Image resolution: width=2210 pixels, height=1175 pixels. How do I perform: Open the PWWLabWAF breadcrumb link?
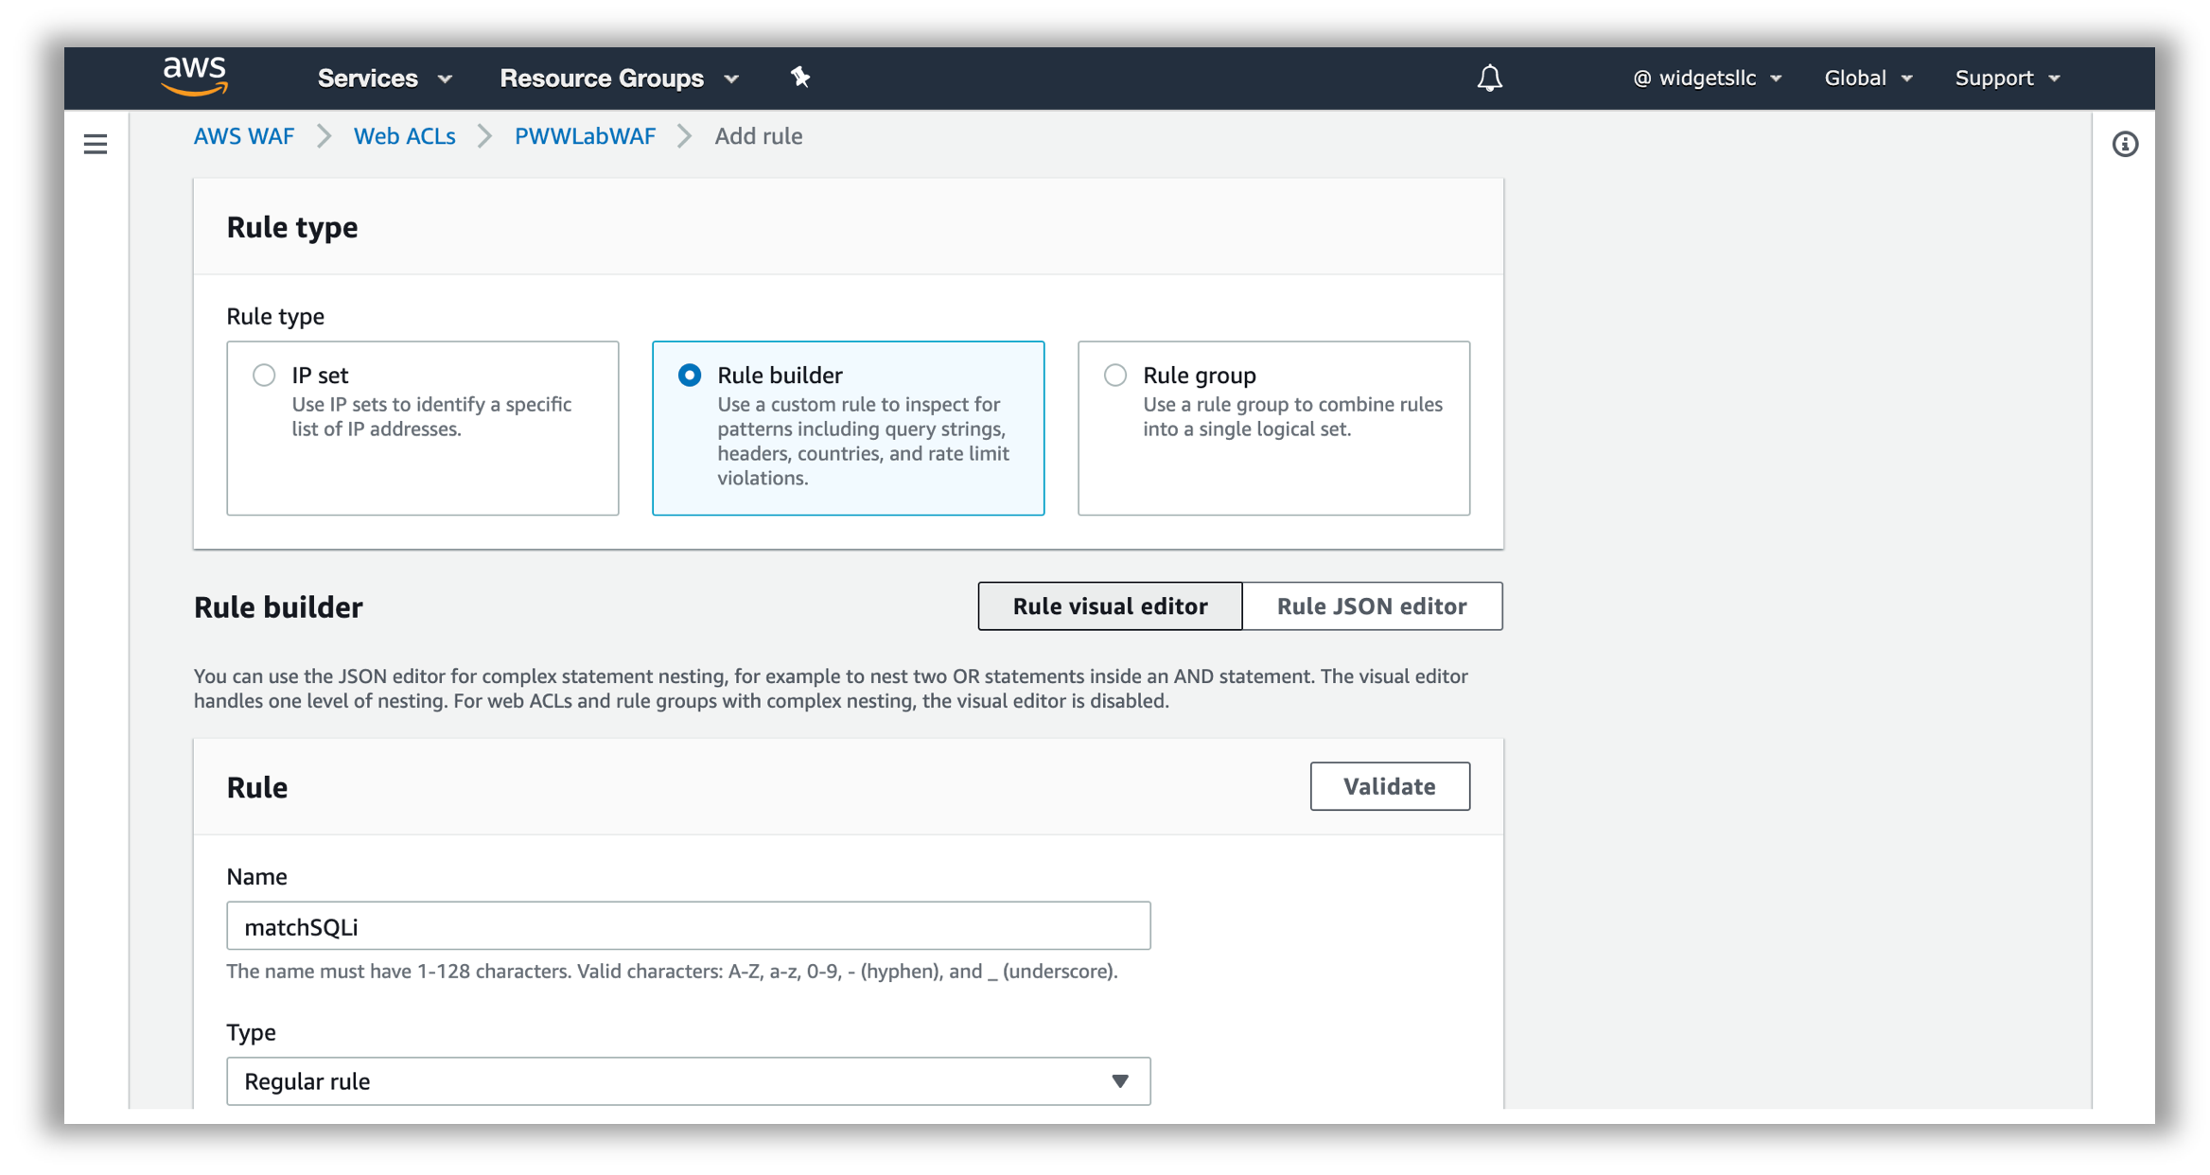[x=585, y=136]
